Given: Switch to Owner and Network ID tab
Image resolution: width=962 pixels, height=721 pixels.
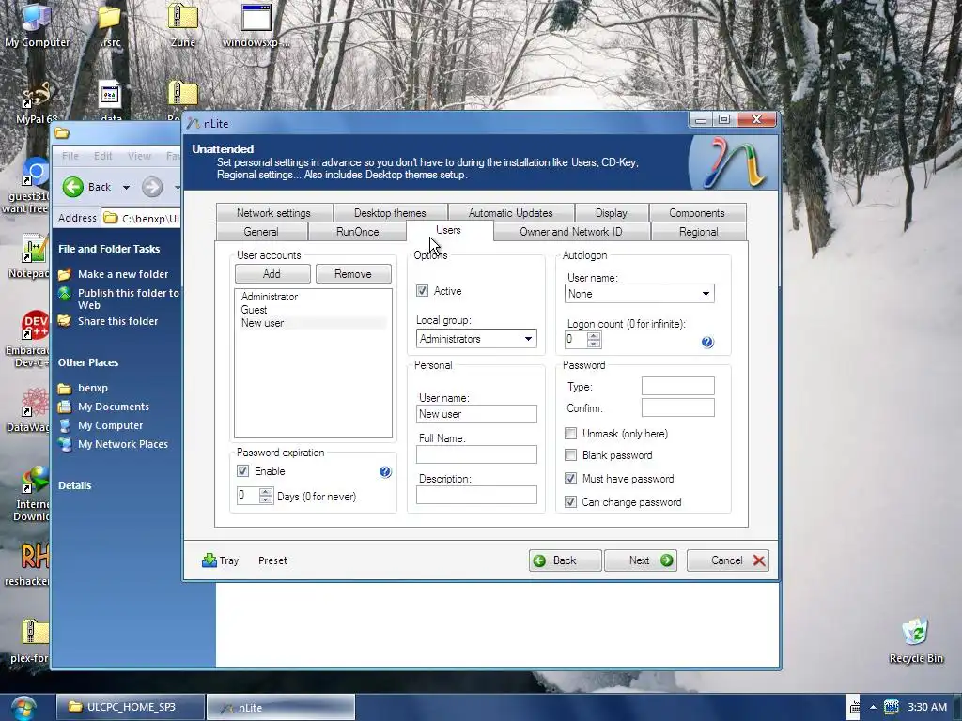Looking at the screenshot, I should (571, 232).
